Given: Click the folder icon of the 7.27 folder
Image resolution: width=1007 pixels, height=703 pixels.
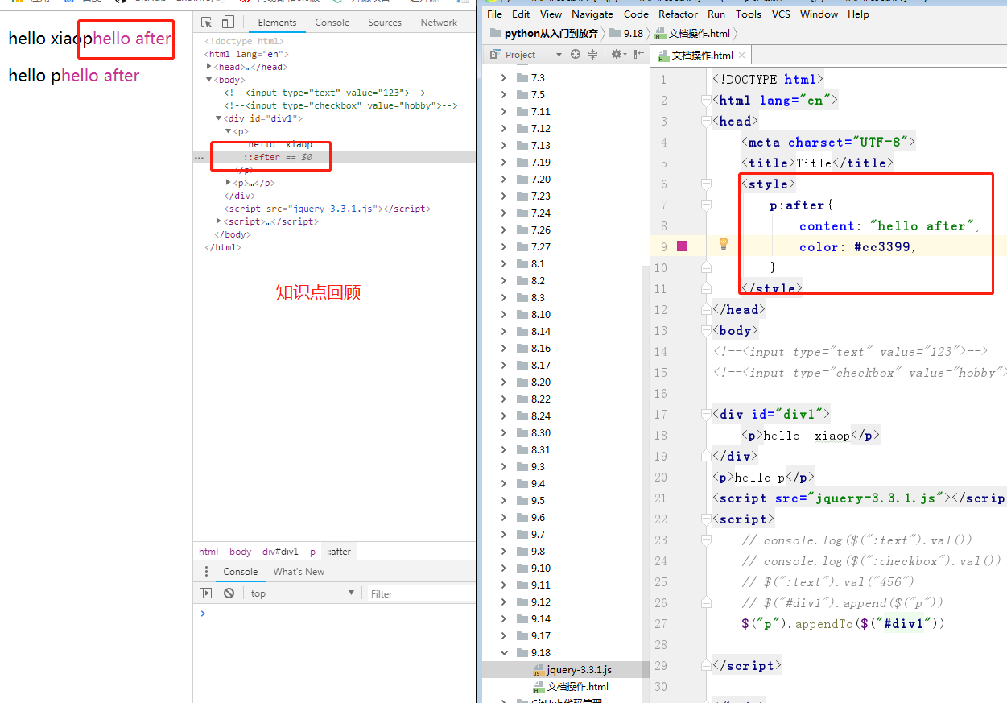Looking at the screenshot, I should click(x=522, y=247).
